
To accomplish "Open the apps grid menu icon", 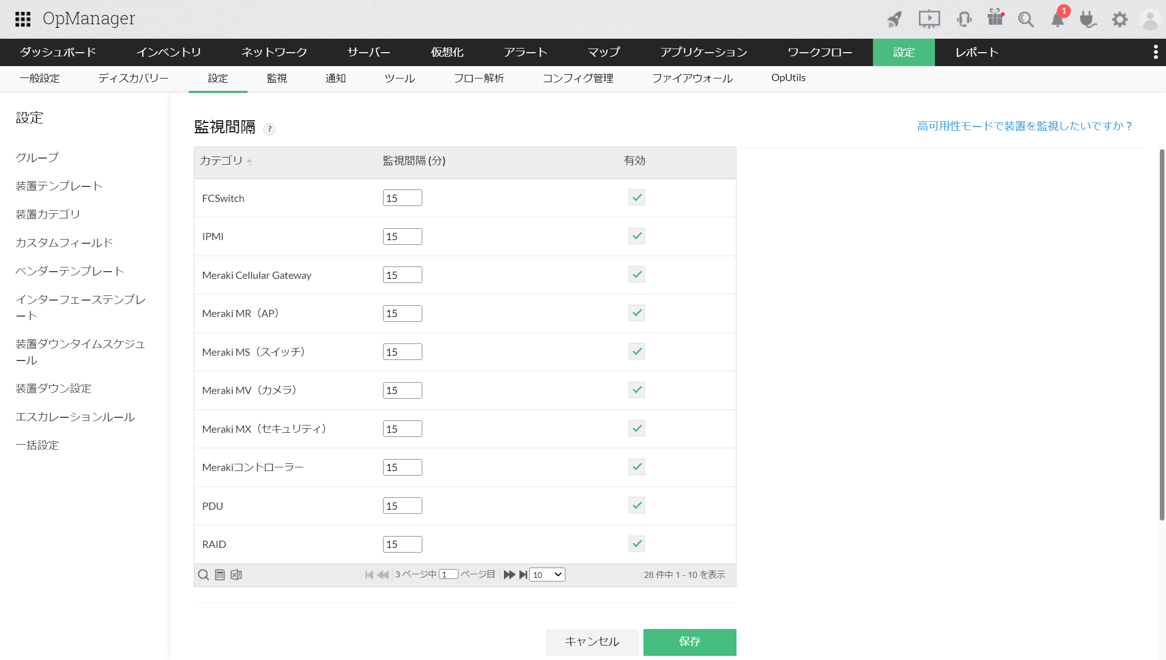I will click(23, 19).
